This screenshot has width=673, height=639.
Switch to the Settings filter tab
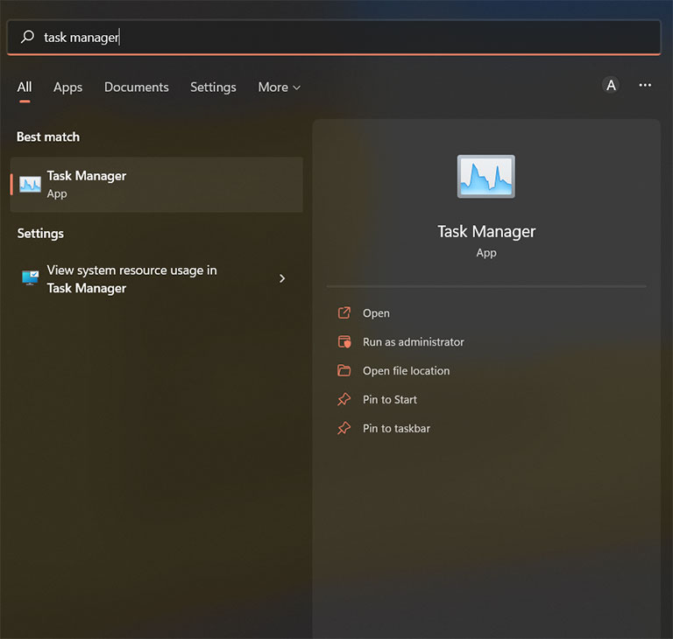(x=213, y=87)
